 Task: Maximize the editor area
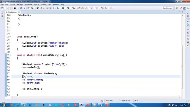point(183,12)
